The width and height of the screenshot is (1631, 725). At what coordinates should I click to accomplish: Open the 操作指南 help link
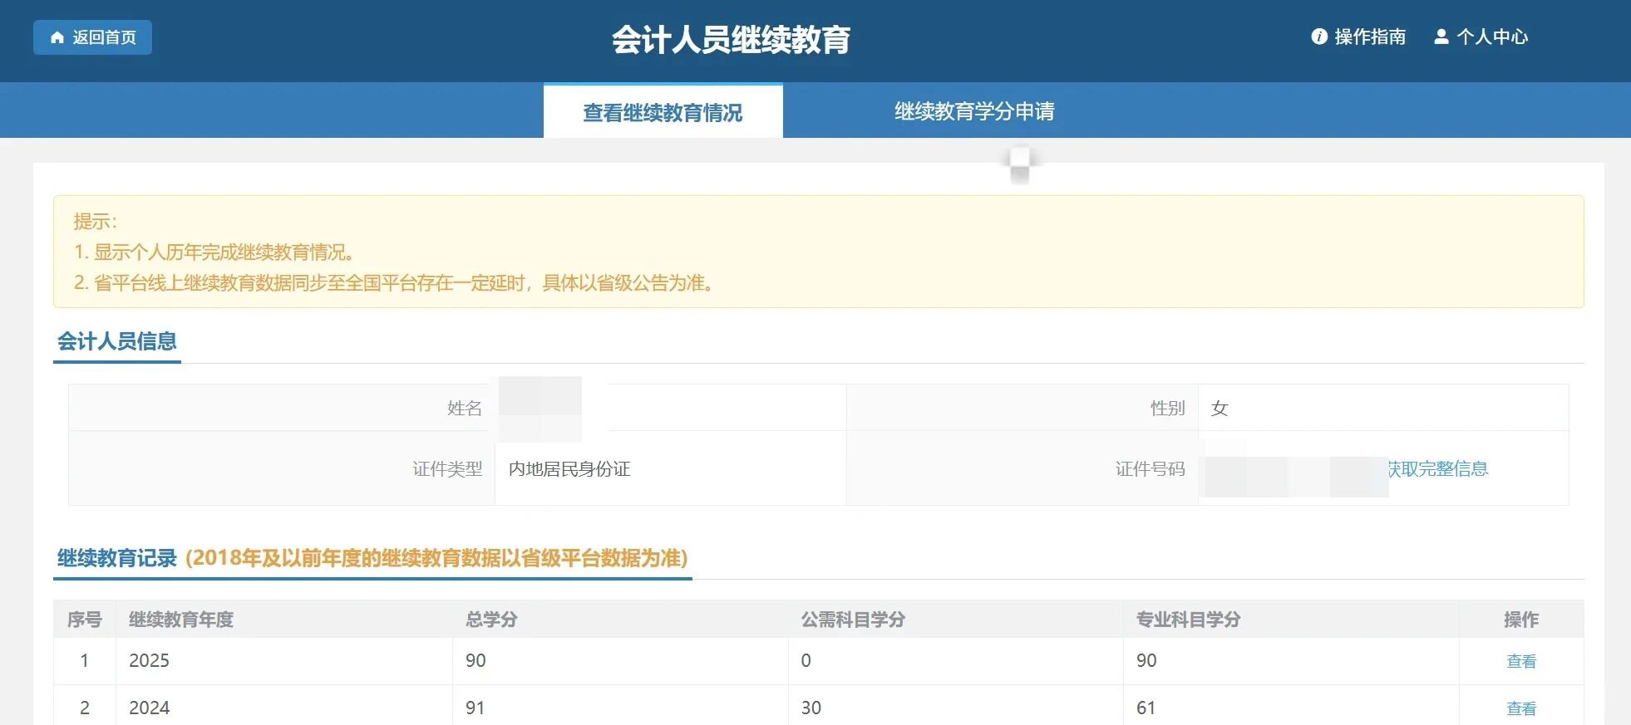click(1369, 37)
